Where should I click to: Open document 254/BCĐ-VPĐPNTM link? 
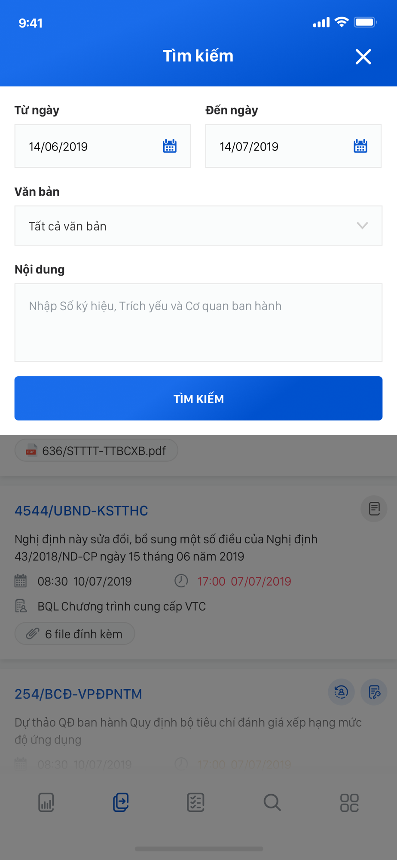[78, 694]
